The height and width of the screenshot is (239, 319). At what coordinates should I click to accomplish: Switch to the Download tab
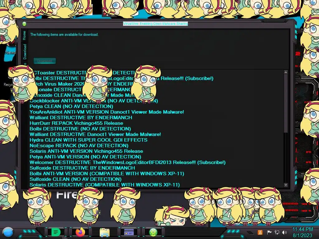pyautogui.click(x=25, y=52)
